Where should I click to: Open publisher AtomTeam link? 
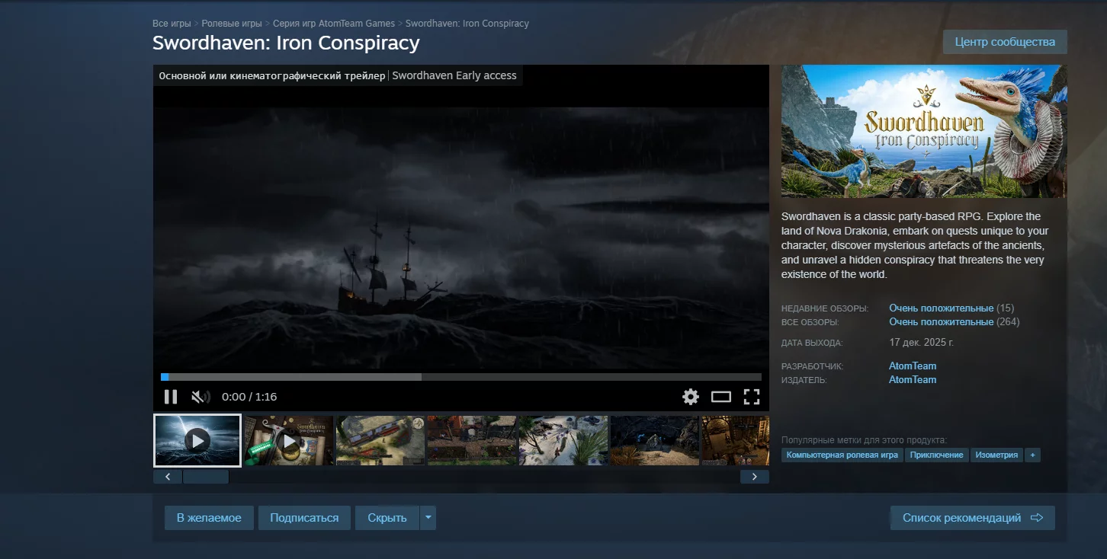click(x=913, y=380)
